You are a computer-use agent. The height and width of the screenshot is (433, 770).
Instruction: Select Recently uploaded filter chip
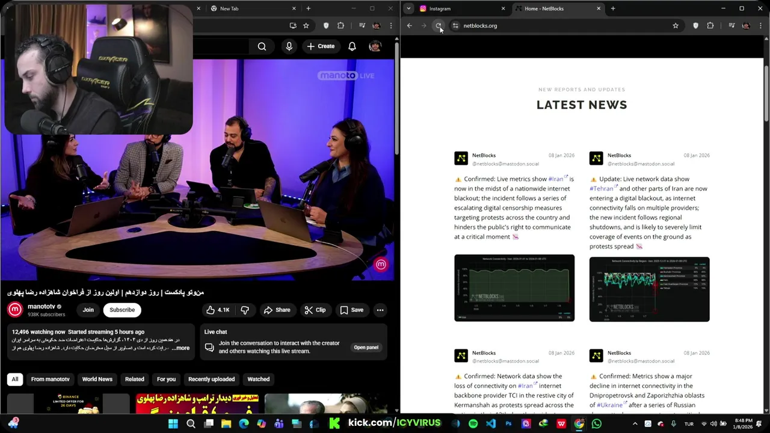pyautogui.click(x=212, y=379)
